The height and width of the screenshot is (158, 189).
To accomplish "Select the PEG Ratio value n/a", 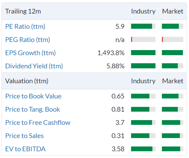I will pyautogui.click(x=120, y=40).
